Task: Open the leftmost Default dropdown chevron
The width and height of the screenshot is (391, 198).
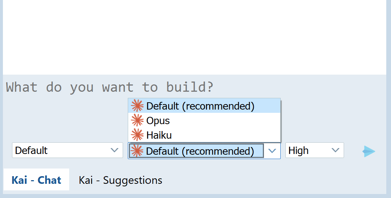Action: (x=114, y=150)
